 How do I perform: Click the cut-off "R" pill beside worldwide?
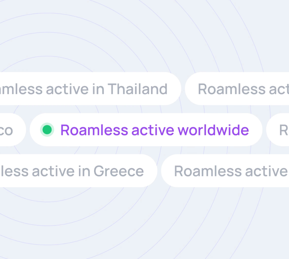pyautogui.click(x=280, y=130)
